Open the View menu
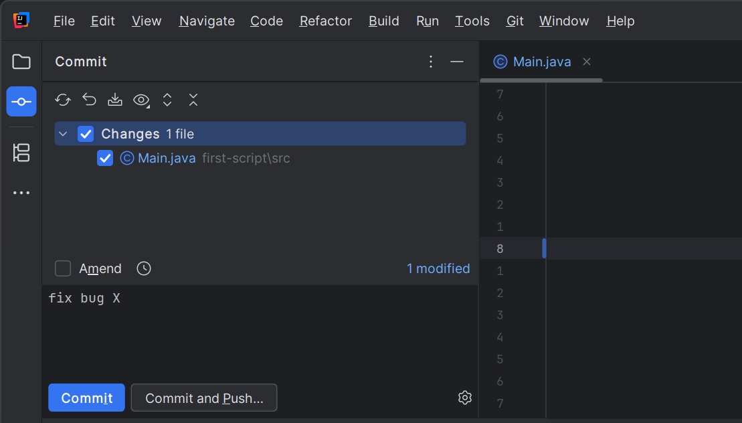Image resolution: width=742 pixels, height=423 pixels. click(147, 21)
